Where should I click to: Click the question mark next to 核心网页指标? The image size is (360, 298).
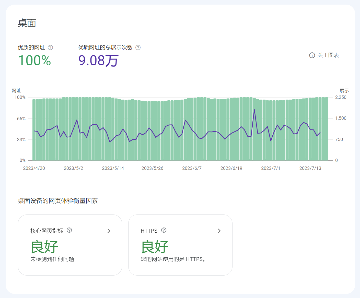69,230
